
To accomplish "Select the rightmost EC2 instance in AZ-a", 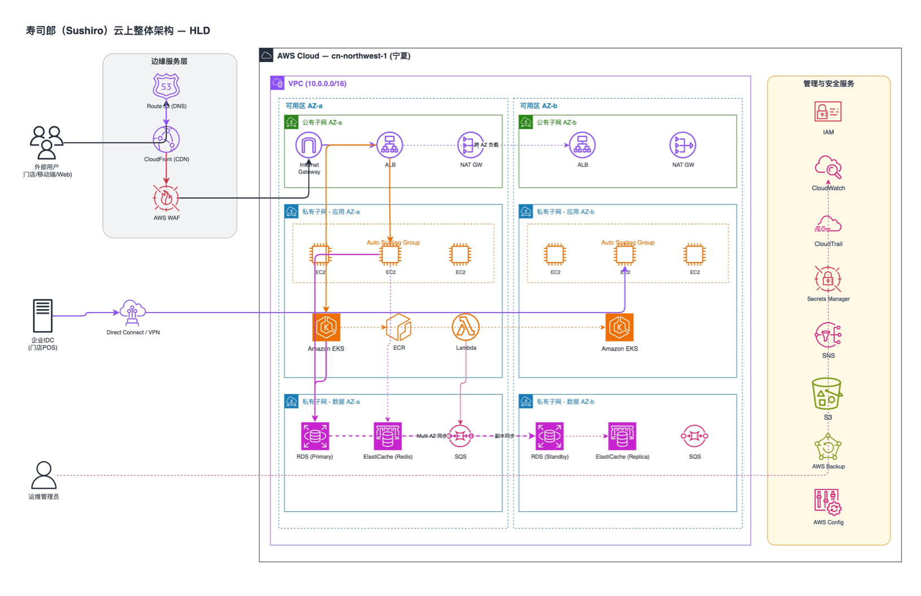I will (460, 255).
